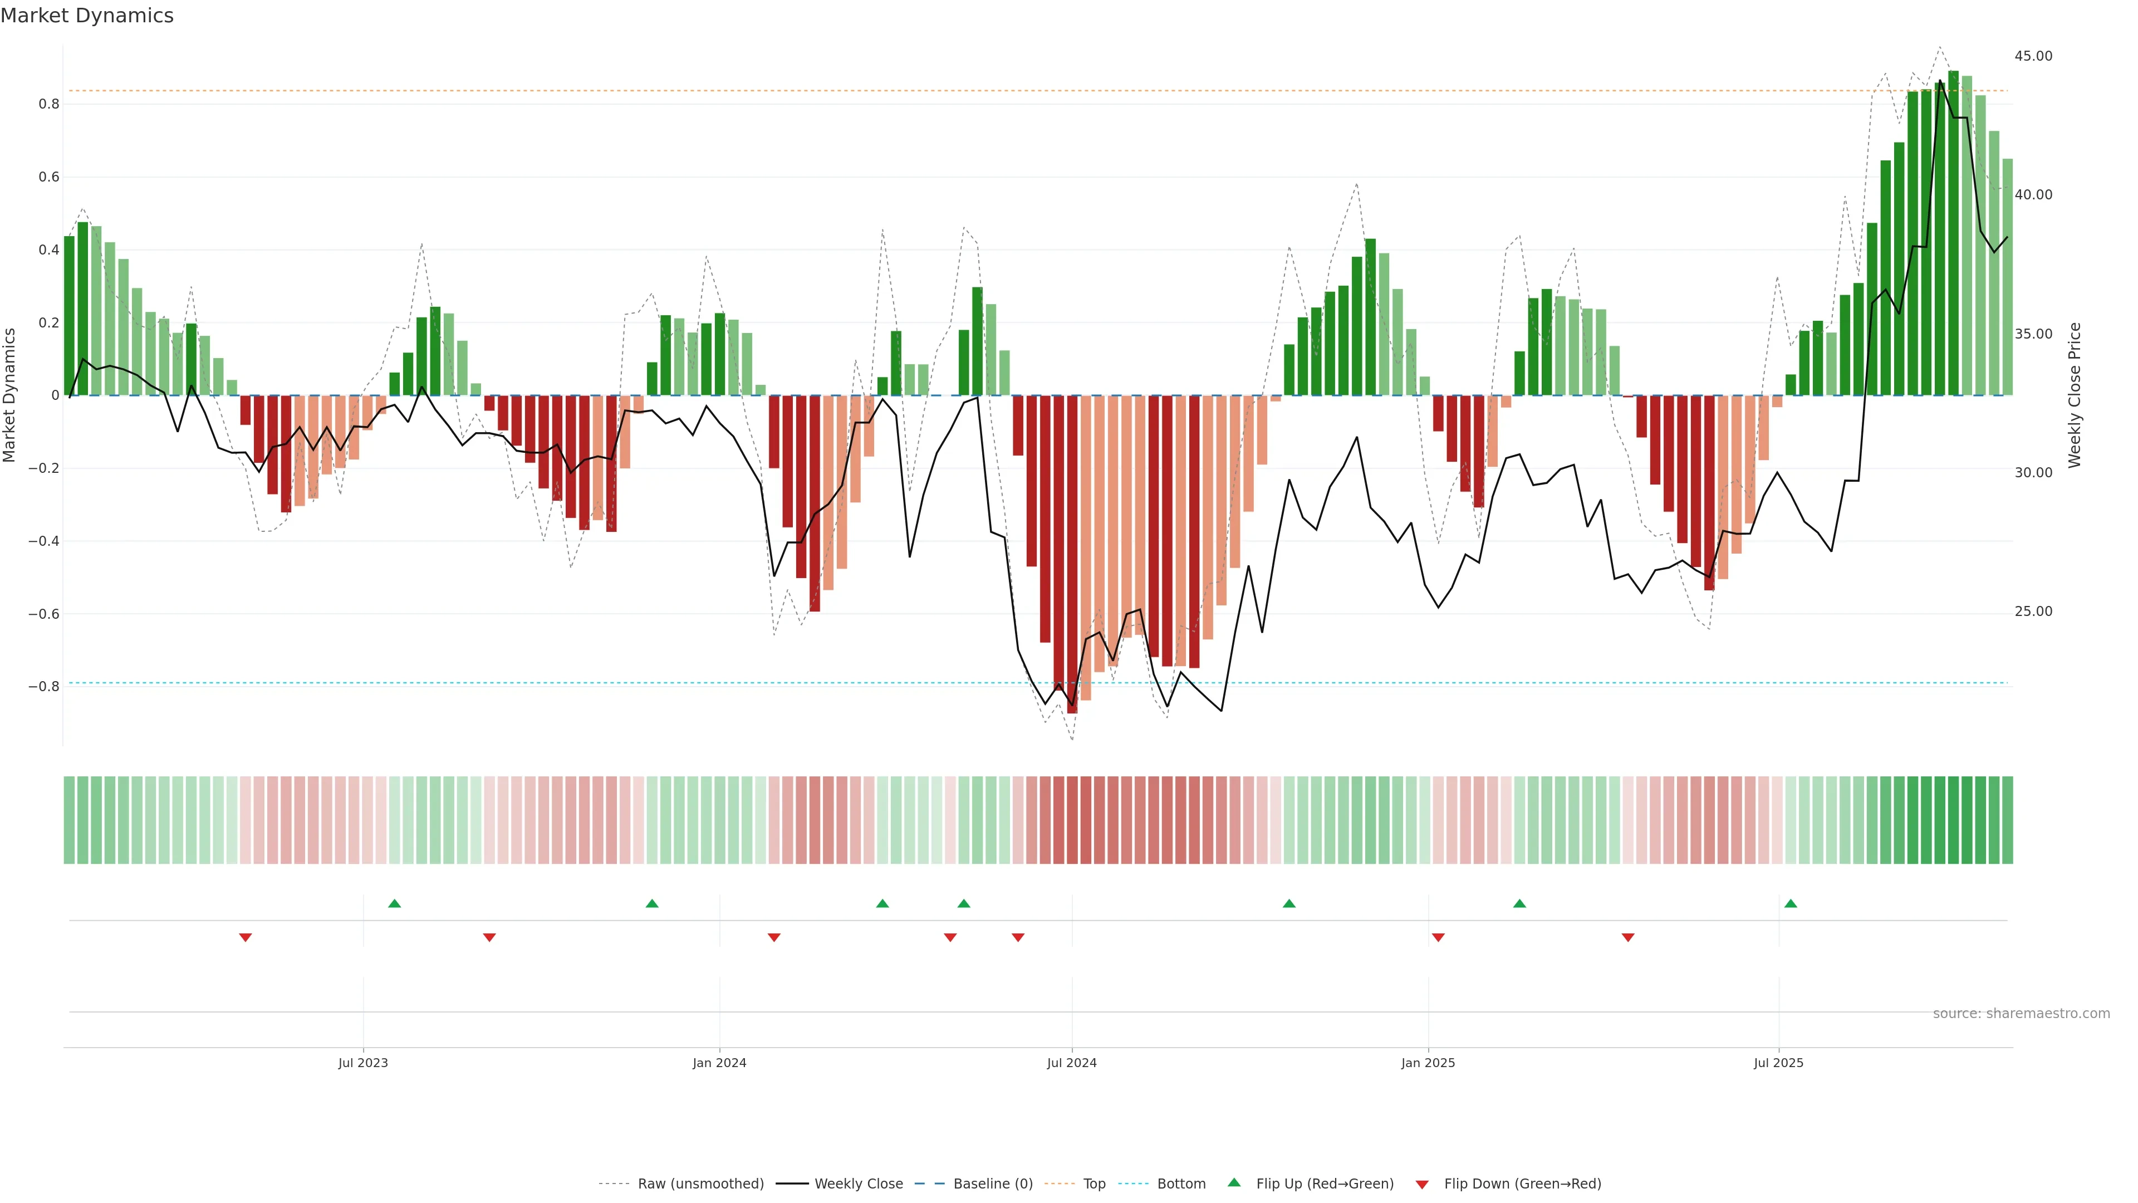Image resolution: width=2138 pixels, height=1203 pixels.
Task: Toggle the Weekly Close legend entry
Action: tap(858, 1184)
